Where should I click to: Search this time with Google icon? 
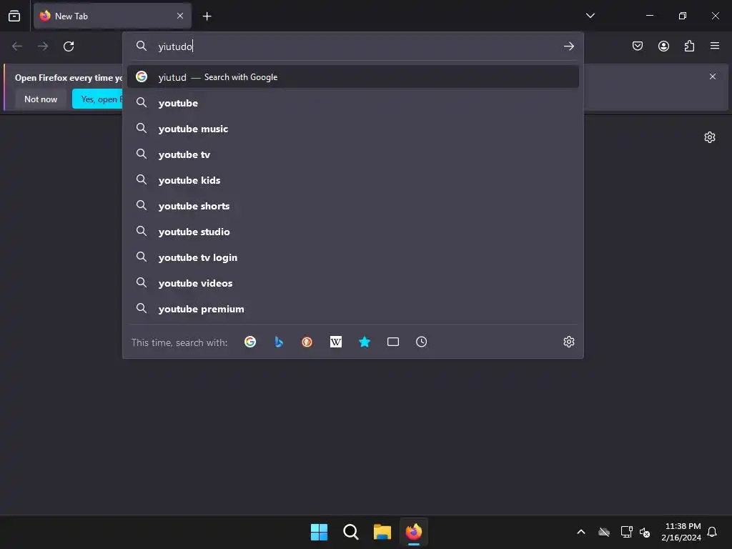pos(250,342)
